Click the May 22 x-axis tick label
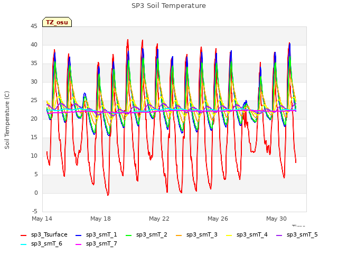338x254 pixels. (159, 219)
